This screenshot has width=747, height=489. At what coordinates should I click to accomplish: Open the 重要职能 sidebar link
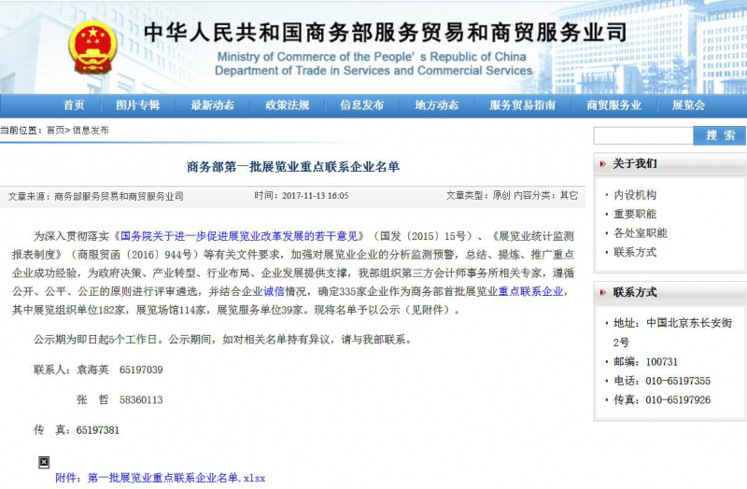click(635, 214)
